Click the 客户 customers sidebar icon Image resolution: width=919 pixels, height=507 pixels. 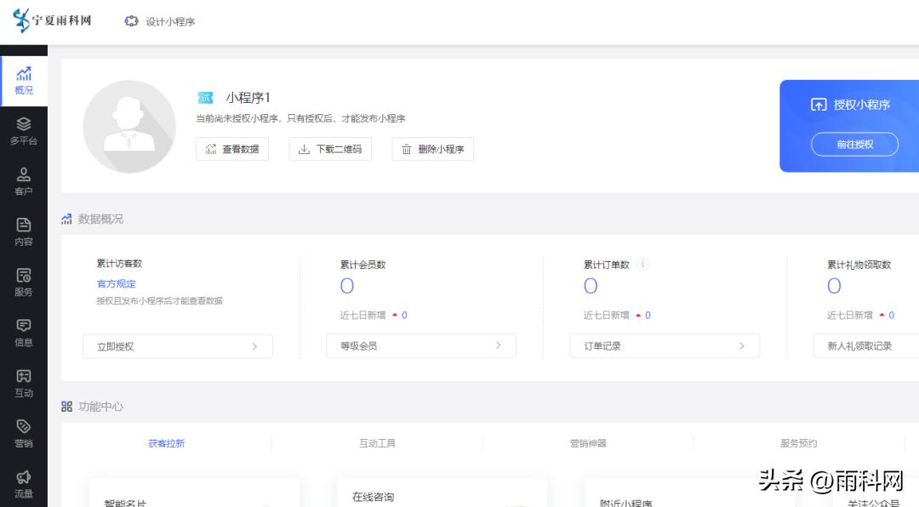pyautogui.click(x=23, y=176)
